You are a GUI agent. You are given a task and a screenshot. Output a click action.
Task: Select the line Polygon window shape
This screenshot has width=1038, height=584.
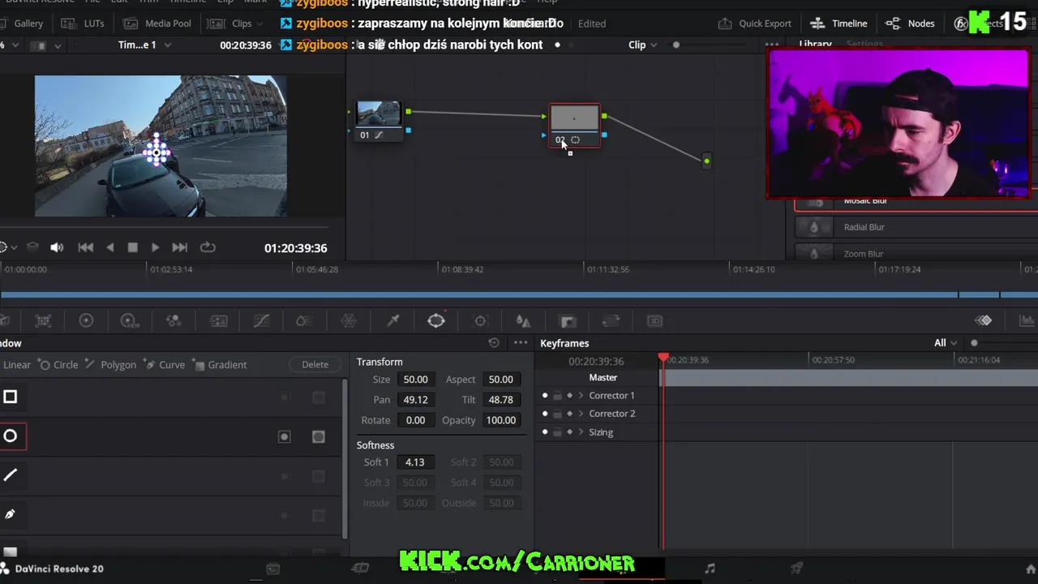(x=11, y=475)
